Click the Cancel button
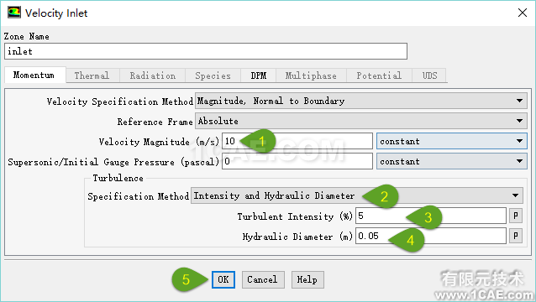 click(x=263, y=280)
